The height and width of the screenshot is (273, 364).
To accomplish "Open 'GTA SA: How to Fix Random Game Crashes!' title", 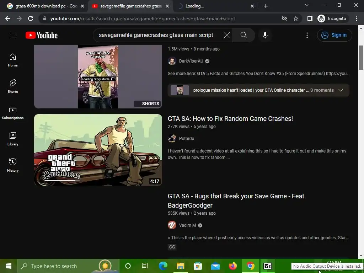I will (x=230, y=119).
